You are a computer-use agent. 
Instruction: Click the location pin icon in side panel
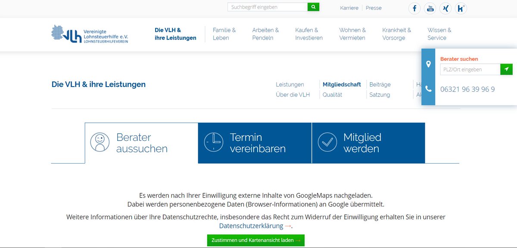click(x=428, y=64)
